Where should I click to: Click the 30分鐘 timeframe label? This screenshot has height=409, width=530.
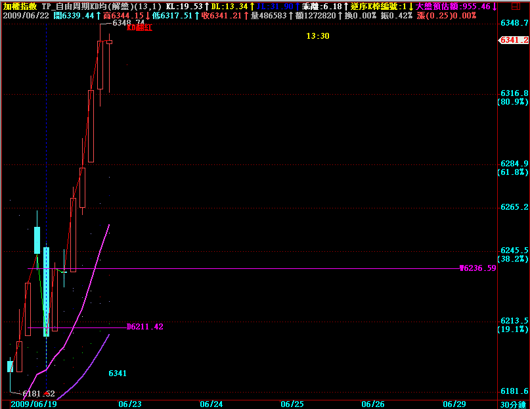[512, 404]
